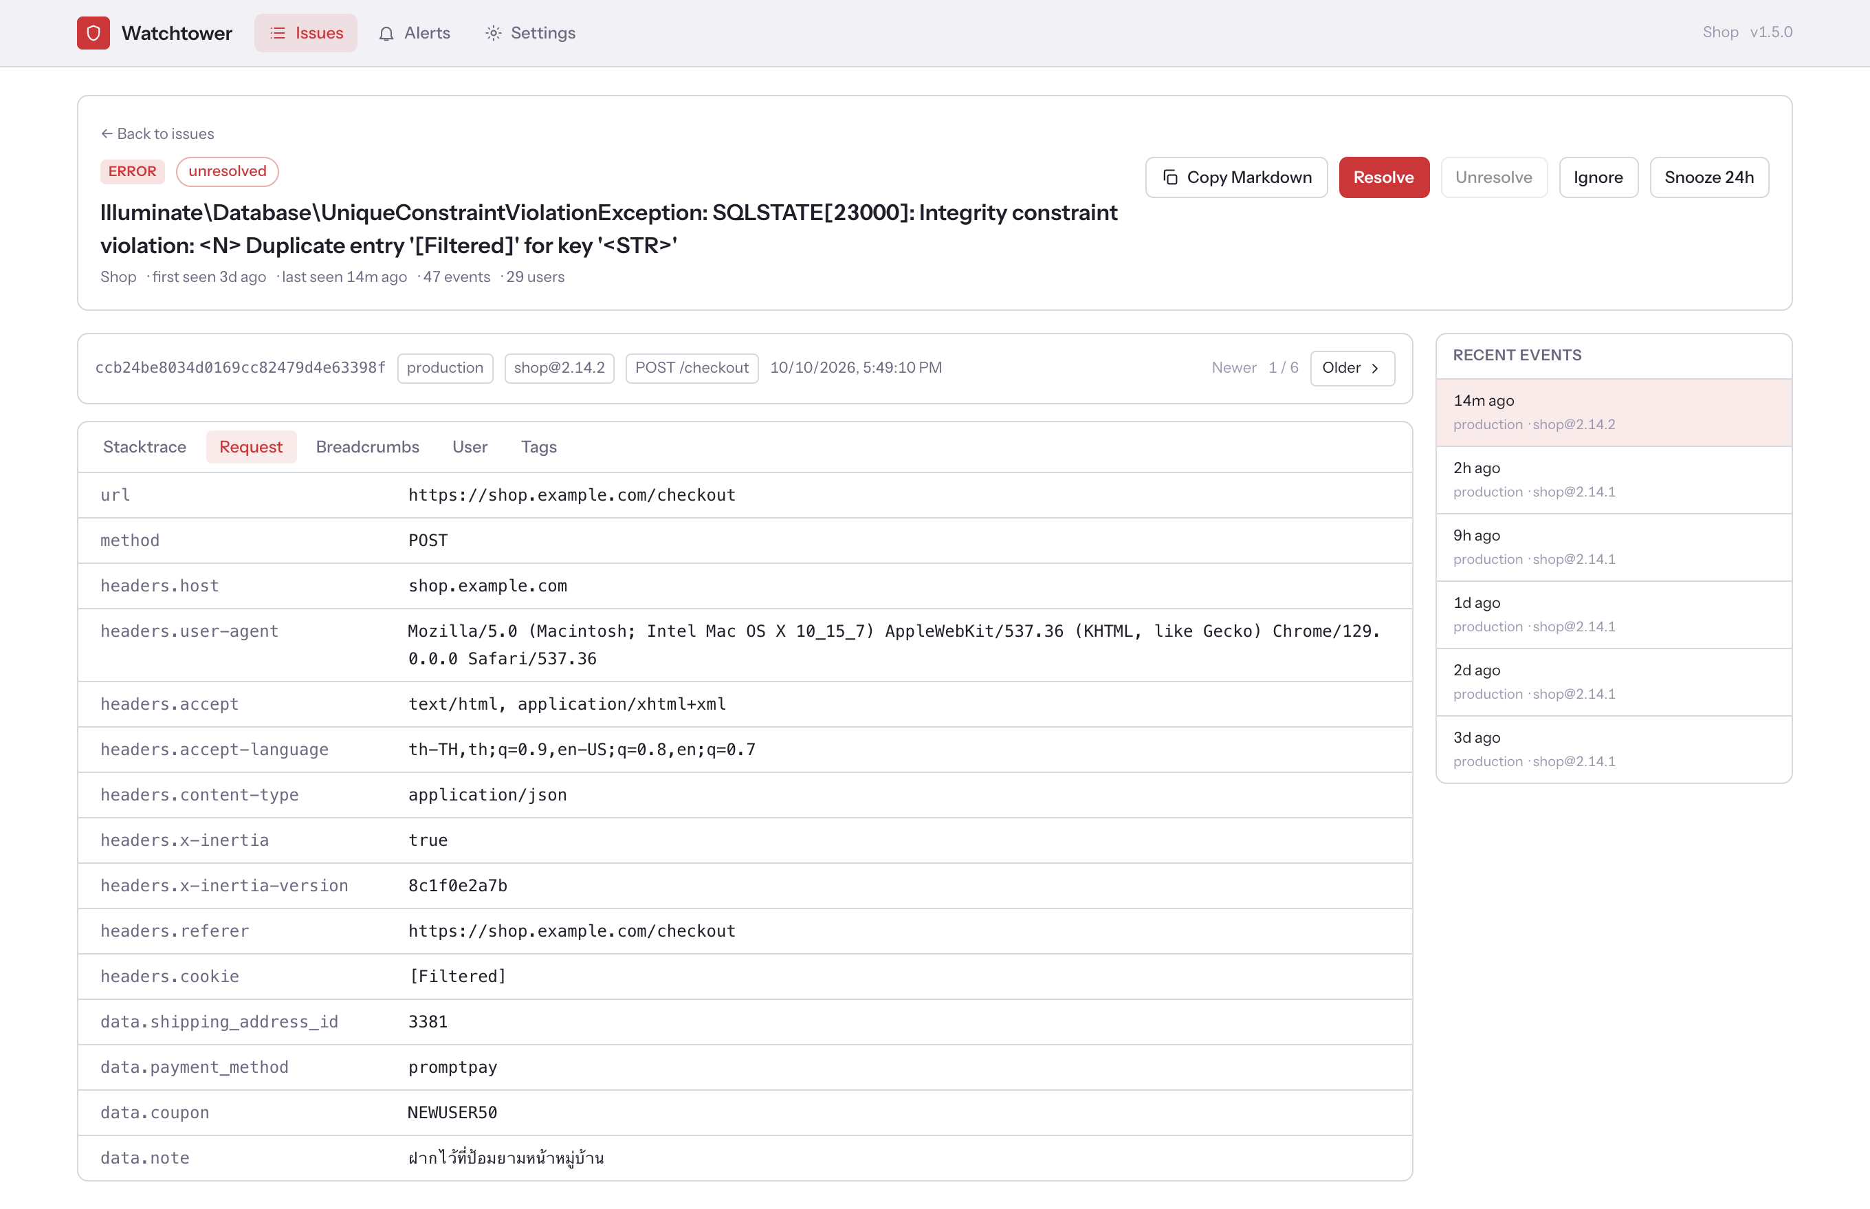Click the Watchtower shield logo

(x=93, y=33)
